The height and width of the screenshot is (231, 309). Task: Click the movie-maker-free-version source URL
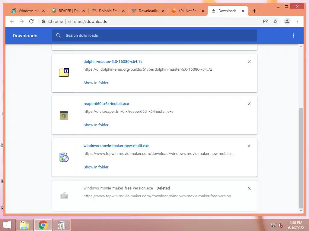click(x=158, y=196)
